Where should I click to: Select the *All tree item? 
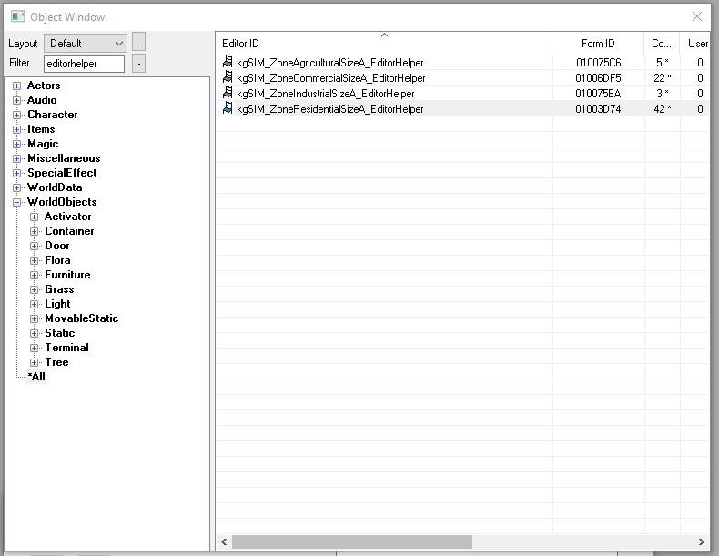[36, 377]
